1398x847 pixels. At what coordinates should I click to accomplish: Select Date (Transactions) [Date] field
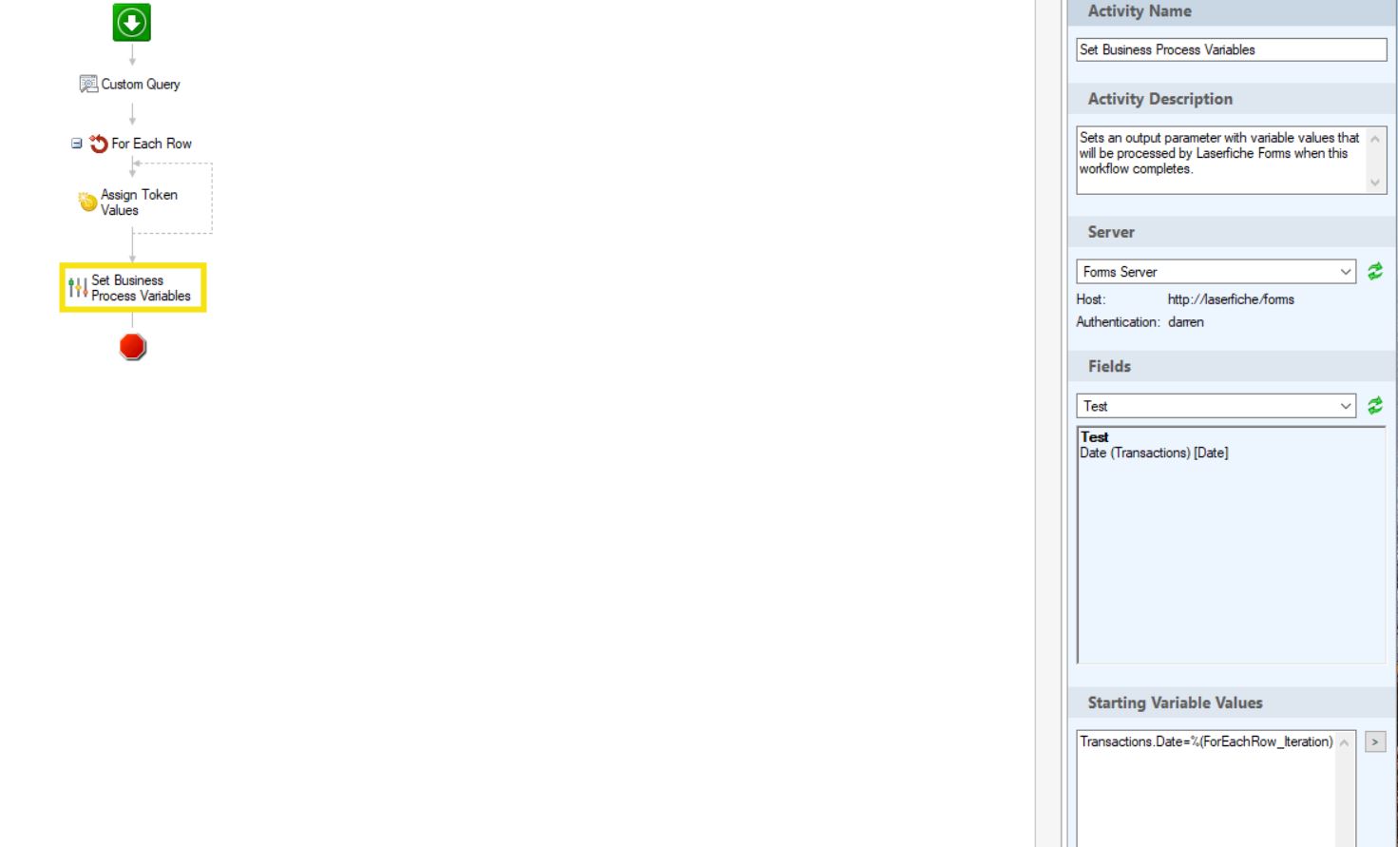(x=1154, y=452)
